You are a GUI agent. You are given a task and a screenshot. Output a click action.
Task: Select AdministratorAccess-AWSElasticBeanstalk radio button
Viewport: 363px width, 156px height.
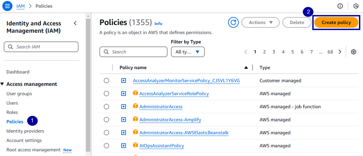click(106, 133)
